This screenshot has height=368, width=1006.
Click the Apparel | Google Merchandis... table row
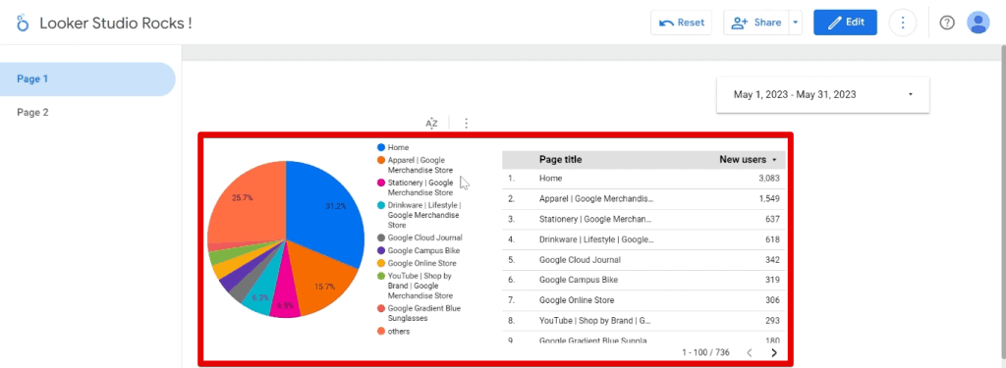643,199
